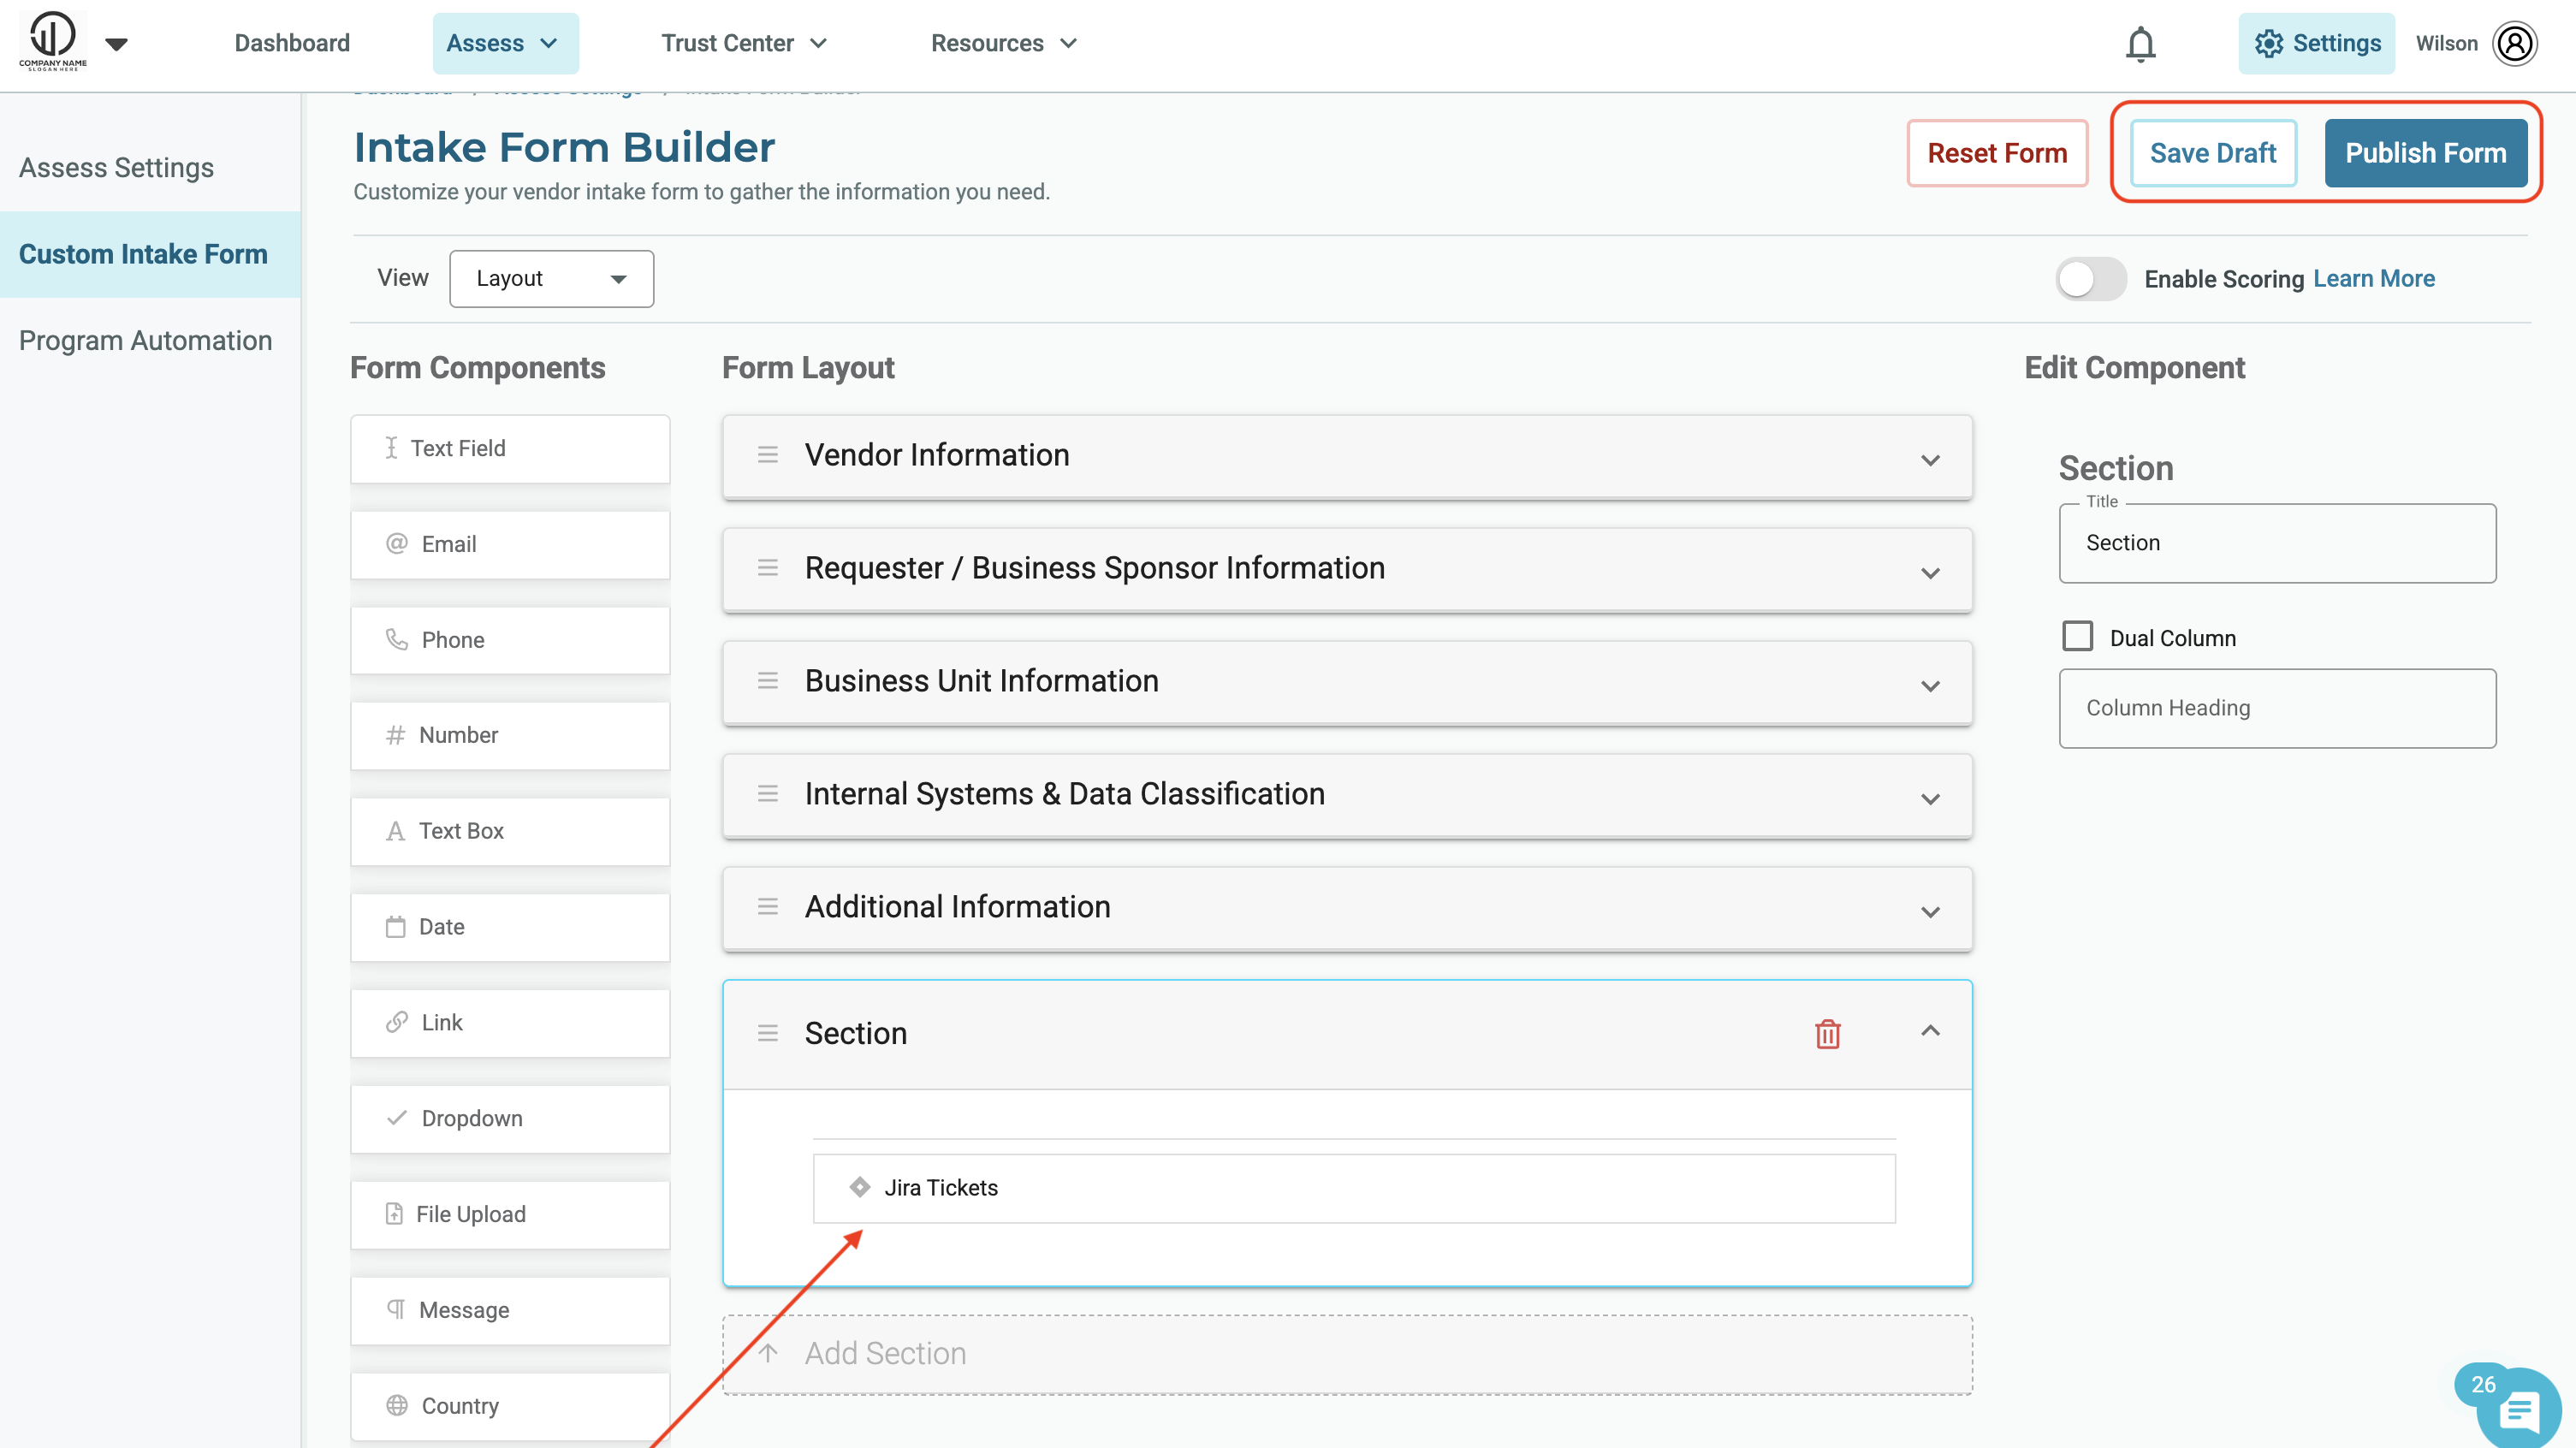
Task: Expand Internal Systems & Data Classification
Action: point(1930,798)
